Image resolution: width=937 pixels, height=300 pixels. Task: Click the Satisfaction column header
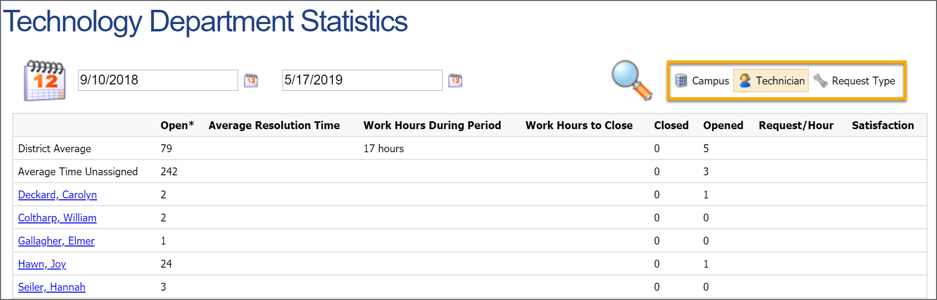coord(883,125)
